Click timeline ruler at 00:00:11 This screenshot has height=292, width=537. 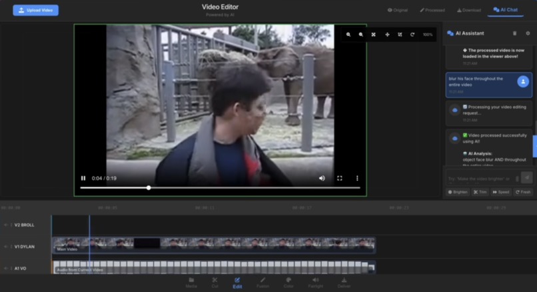(205, 208)
